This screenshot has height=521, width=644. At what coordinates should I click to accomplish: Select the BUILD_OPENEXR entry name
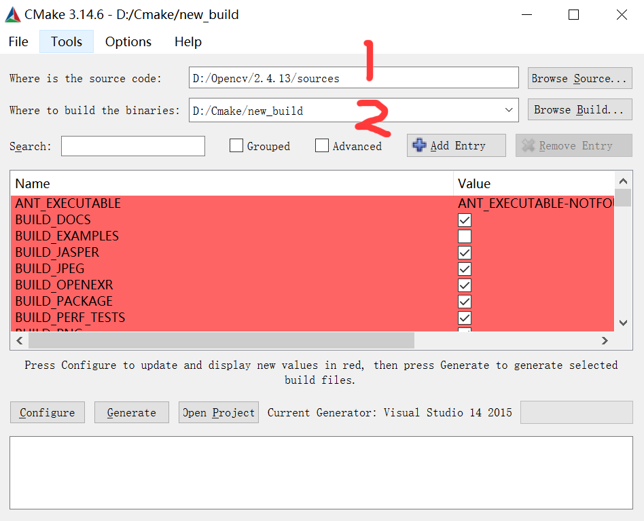click(64, 285)
